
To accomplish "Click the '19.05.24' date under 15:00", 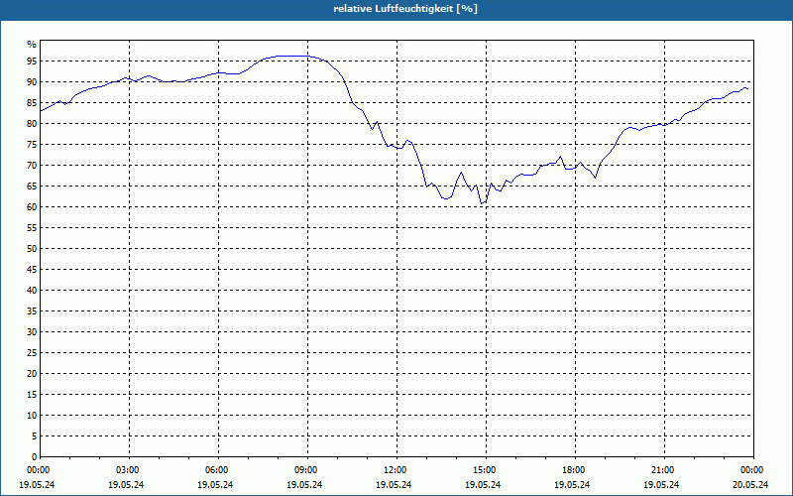I will point(484,484).
